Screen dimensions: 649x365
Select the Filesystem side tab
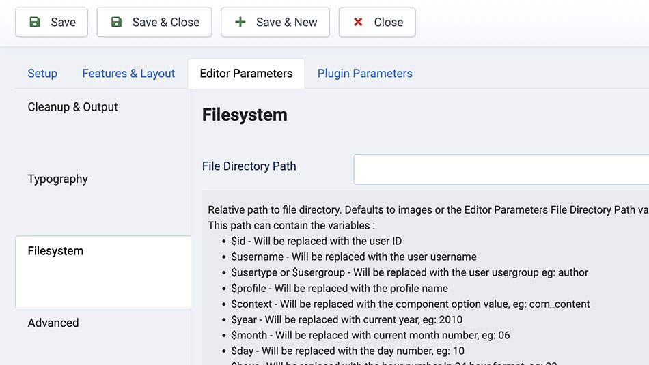click(55, 251)
